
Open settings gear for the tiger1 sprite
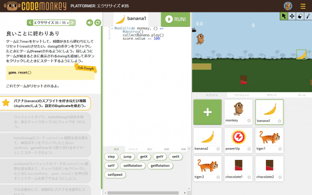pyautogui.click(x=280, y=149)
